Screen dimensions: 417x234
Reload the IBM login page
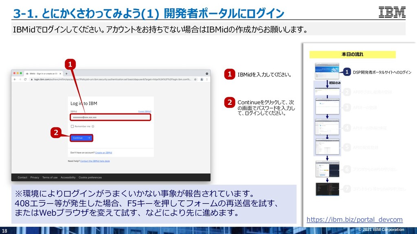click(25, 79)
